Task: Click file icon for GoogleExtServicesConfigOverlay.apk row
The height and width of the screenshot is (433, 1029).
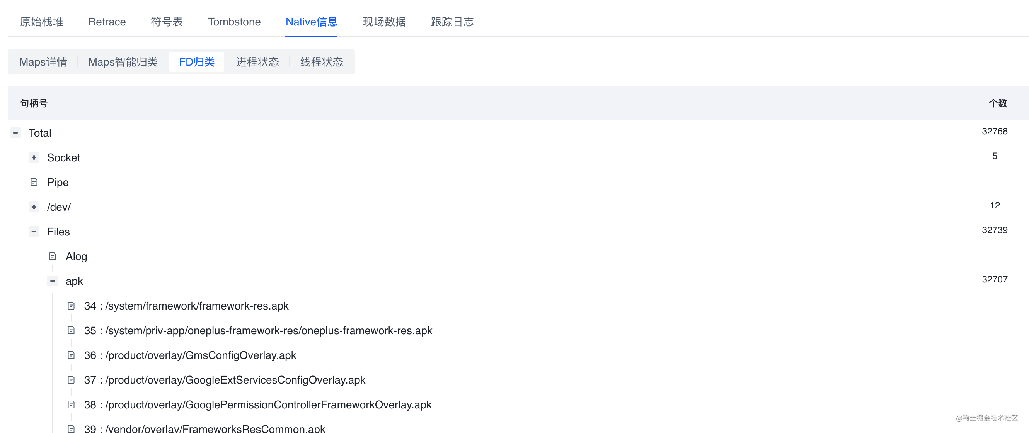Action: tap(71, 380)
